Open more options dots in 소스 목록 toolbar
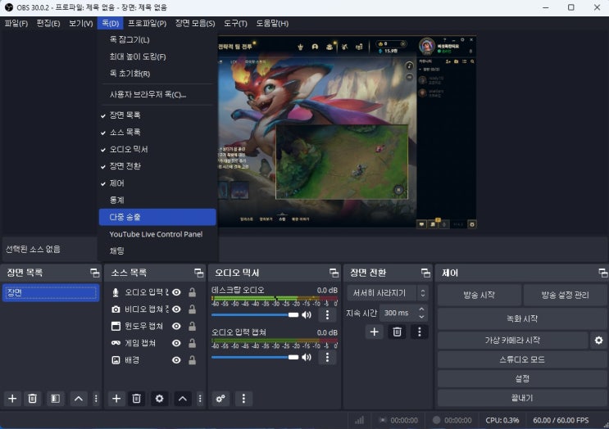 coord(200,399)
